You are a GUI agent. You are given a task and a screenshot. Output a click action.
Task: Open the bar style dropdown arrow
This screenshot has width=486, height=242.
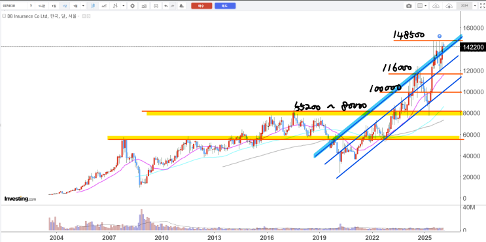(124, 6)
